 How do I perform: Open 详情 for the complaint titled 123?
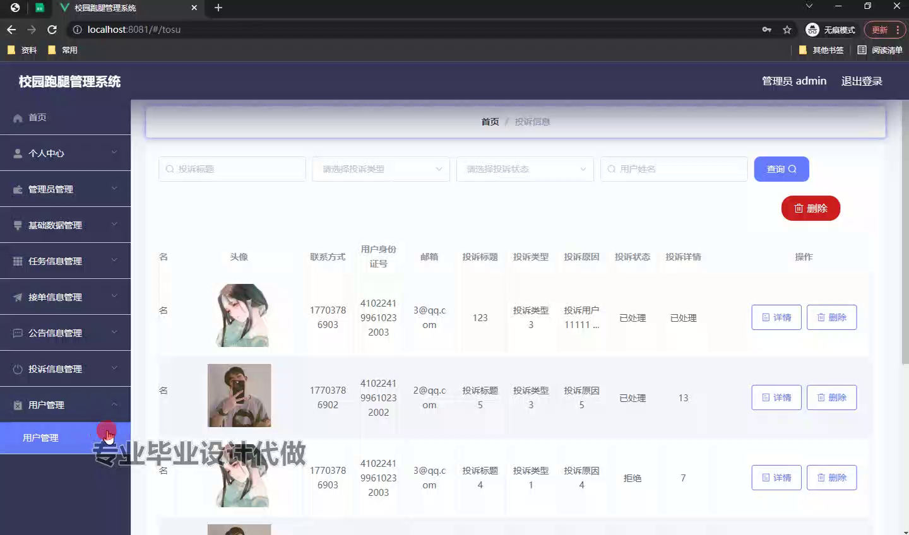[x=776, y=317]
